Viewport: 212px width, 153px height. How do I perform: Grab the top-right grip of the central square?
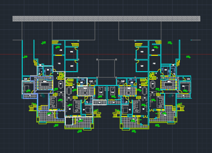click(x=116, y=60)
